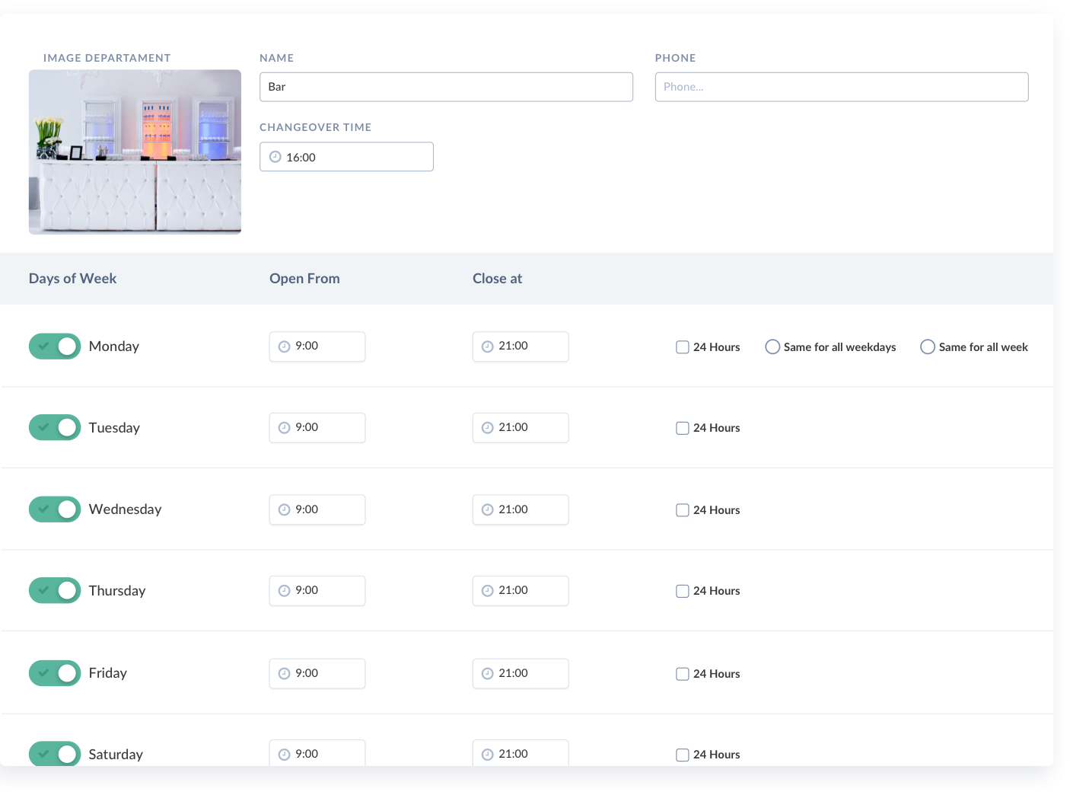Turn off the Saturday switch

click(55, 754)
